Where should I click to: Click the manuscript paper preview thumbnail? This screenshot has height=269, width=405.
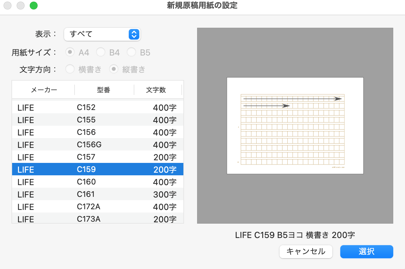point(295,126)
